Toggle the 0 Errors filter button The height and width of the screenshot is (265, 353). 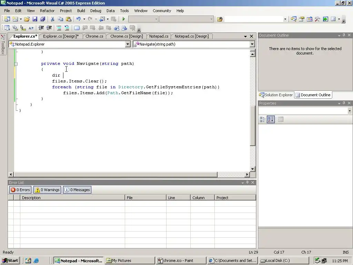click(x=20, y=190)
